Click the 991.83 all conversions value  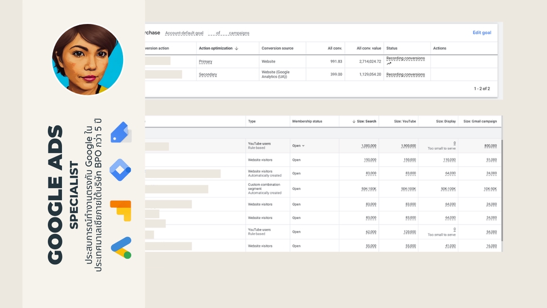point(336,62)
